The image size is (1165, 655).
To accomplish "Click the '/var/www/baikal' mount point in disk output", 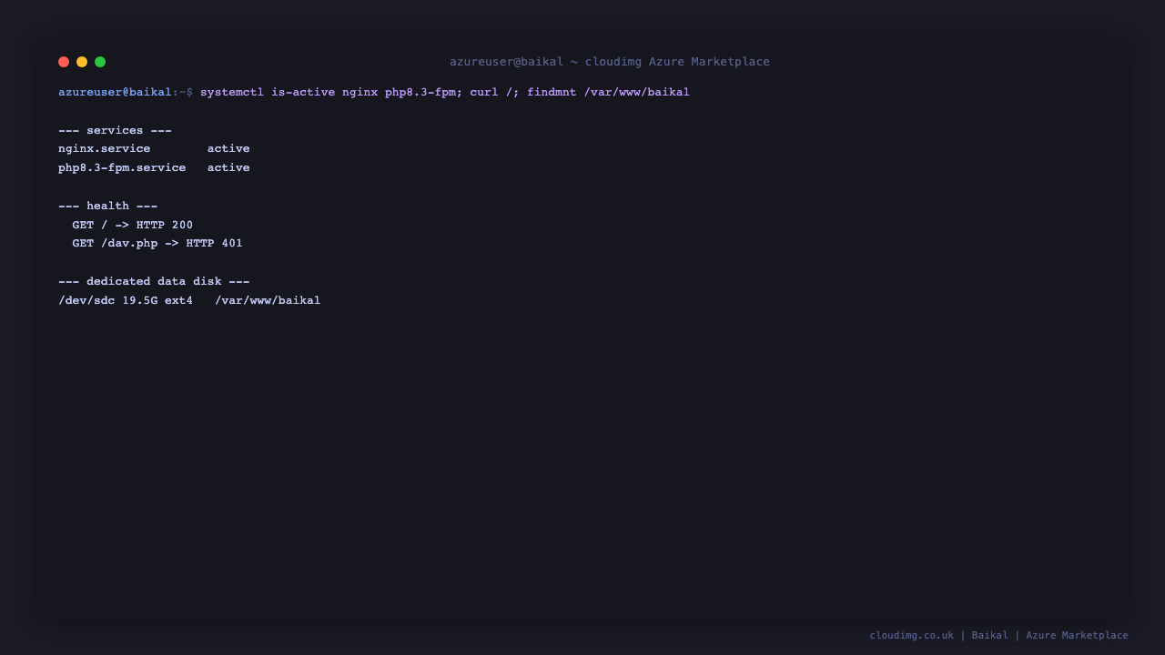I will tap(268, 300).
